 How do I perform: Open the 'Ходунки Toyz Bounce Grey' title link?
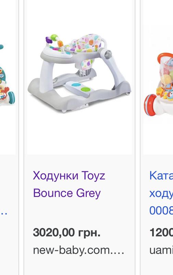click(x=69, y=184)
